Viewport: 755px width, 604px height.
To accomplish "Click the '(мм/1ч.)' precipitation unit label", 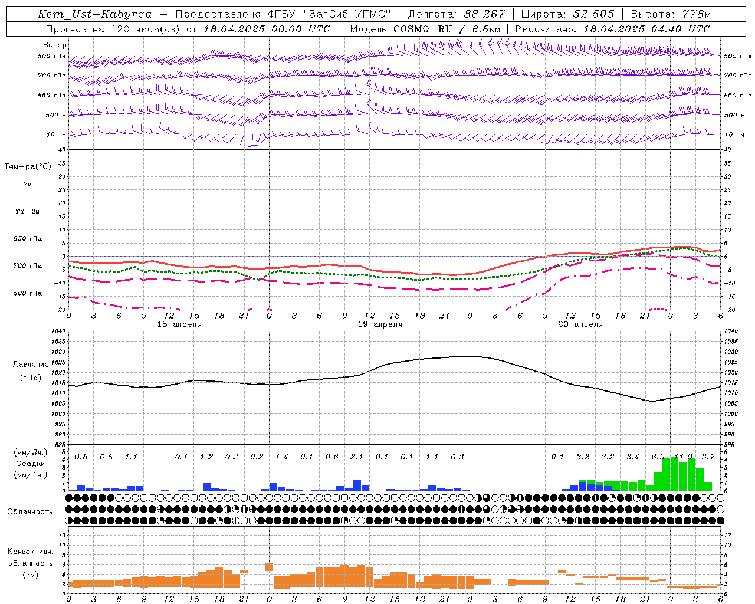I will tap(30, 475).
